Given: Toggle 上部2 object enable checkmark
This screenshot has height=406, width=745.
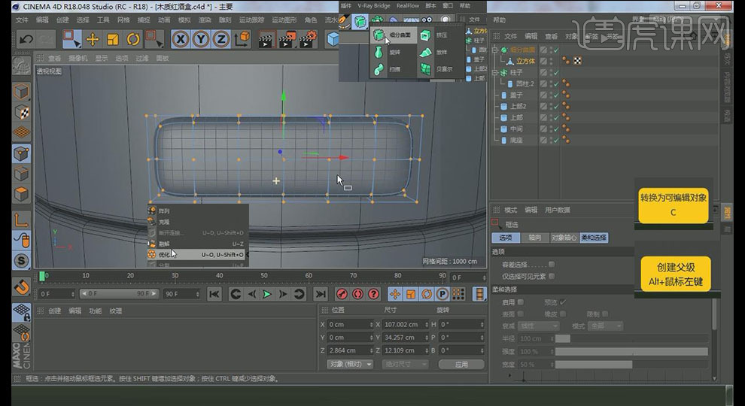Looking at the screenshot, I should click(x=556, y=106).
